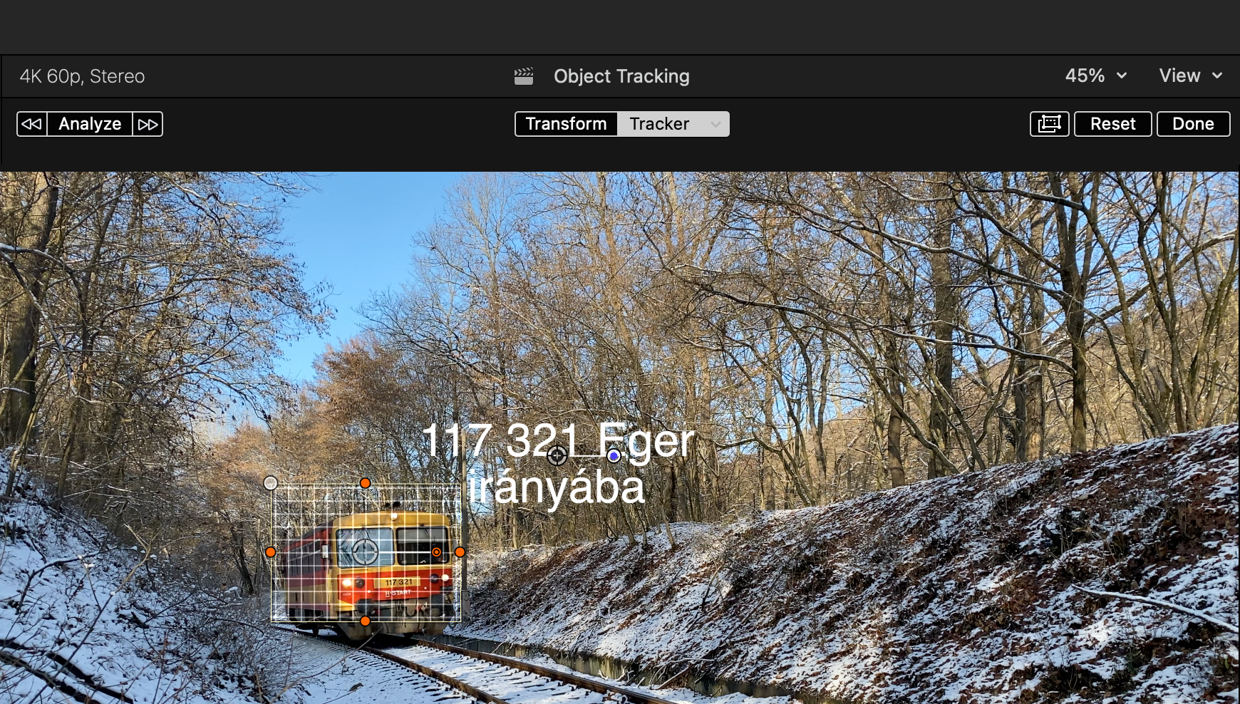Click the Analyze button

pyautogui.click(x=90, y=124)
